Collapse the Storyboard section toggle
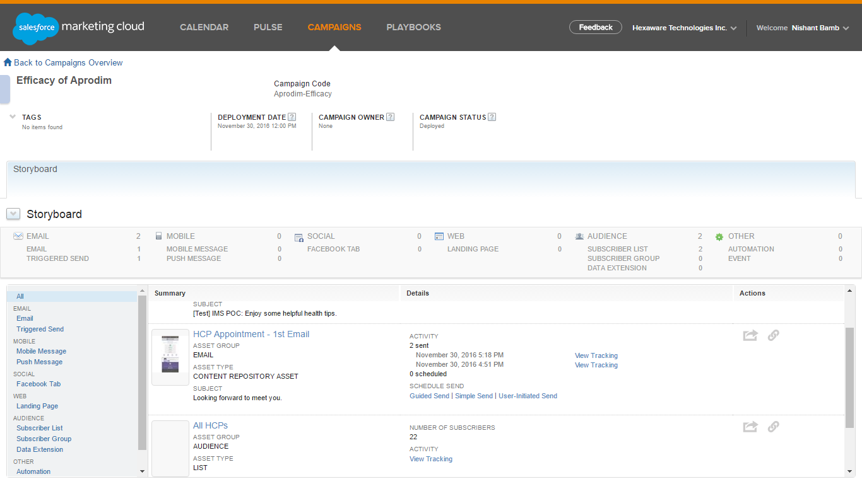Viewport: 862px width, 484px height. (13, 214)
